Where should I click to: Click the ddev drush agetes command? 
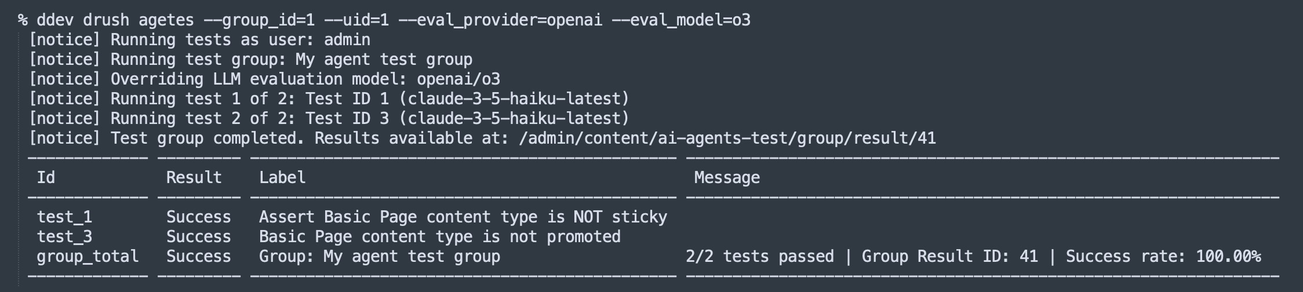pyautogui.click(x=115, y=20)
